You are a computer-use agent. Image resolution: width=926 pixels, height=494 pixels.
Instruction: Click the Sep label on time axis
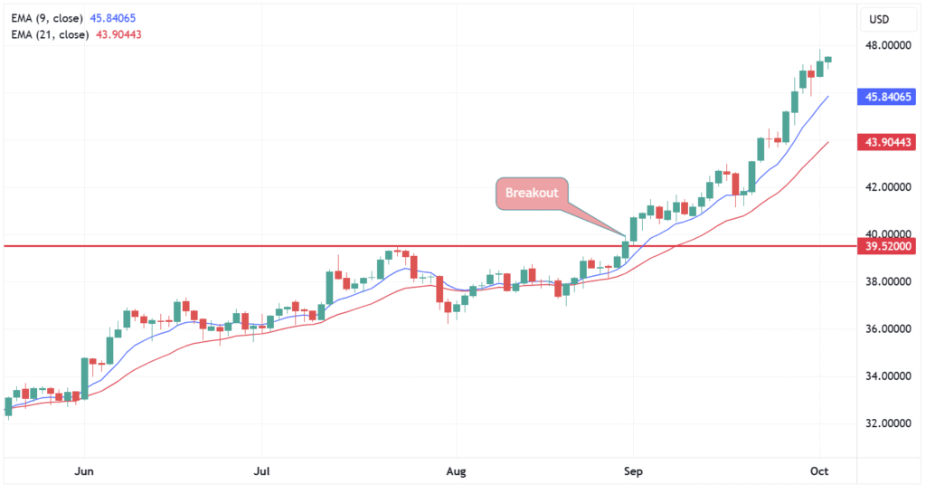click(633, 471)
